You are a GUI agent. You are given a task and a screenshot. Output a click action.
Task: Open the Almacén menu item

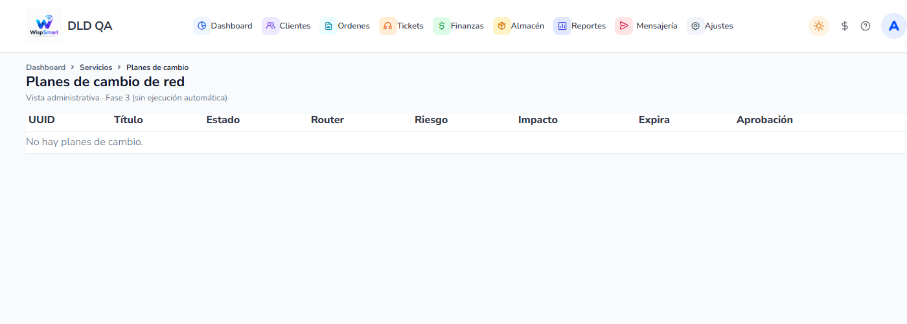click(519, 26)
